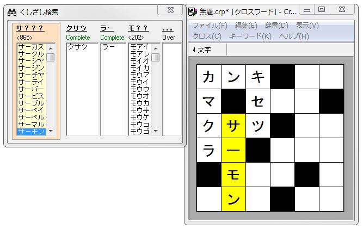Select サーベイ in the word list
The image size is (363, 229).
[x=31, y=110]
